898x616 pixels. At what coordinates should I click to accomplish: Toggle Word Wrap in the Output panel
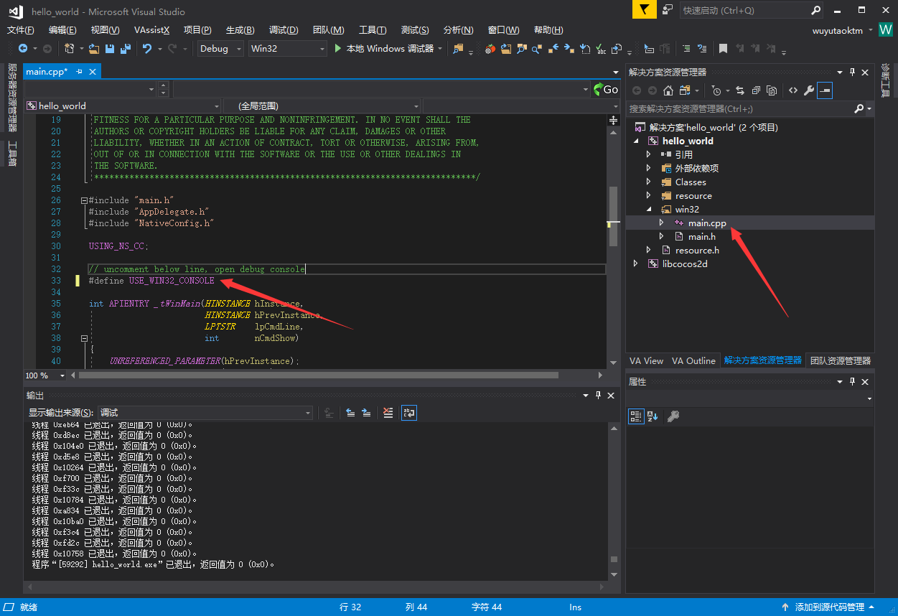pyautogui.click(x=409, y=413)
